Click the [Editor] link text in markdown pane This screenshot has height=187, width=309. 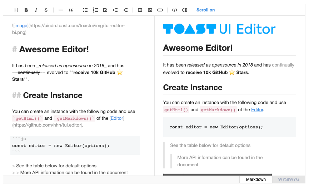point(117,118)
